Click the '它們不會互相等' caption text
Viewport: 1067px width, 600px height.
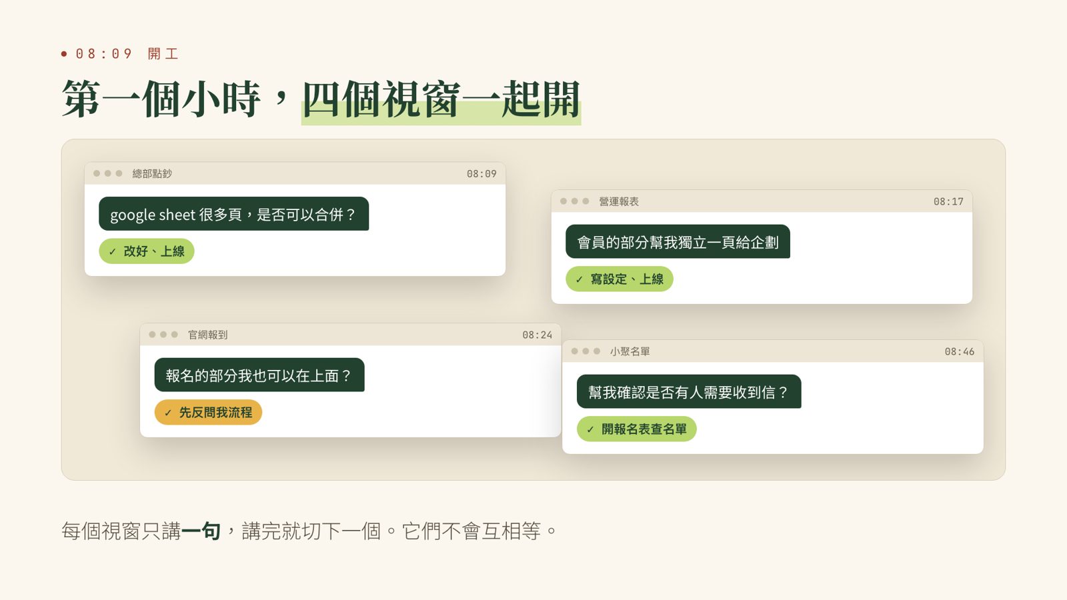coord(471,531)
